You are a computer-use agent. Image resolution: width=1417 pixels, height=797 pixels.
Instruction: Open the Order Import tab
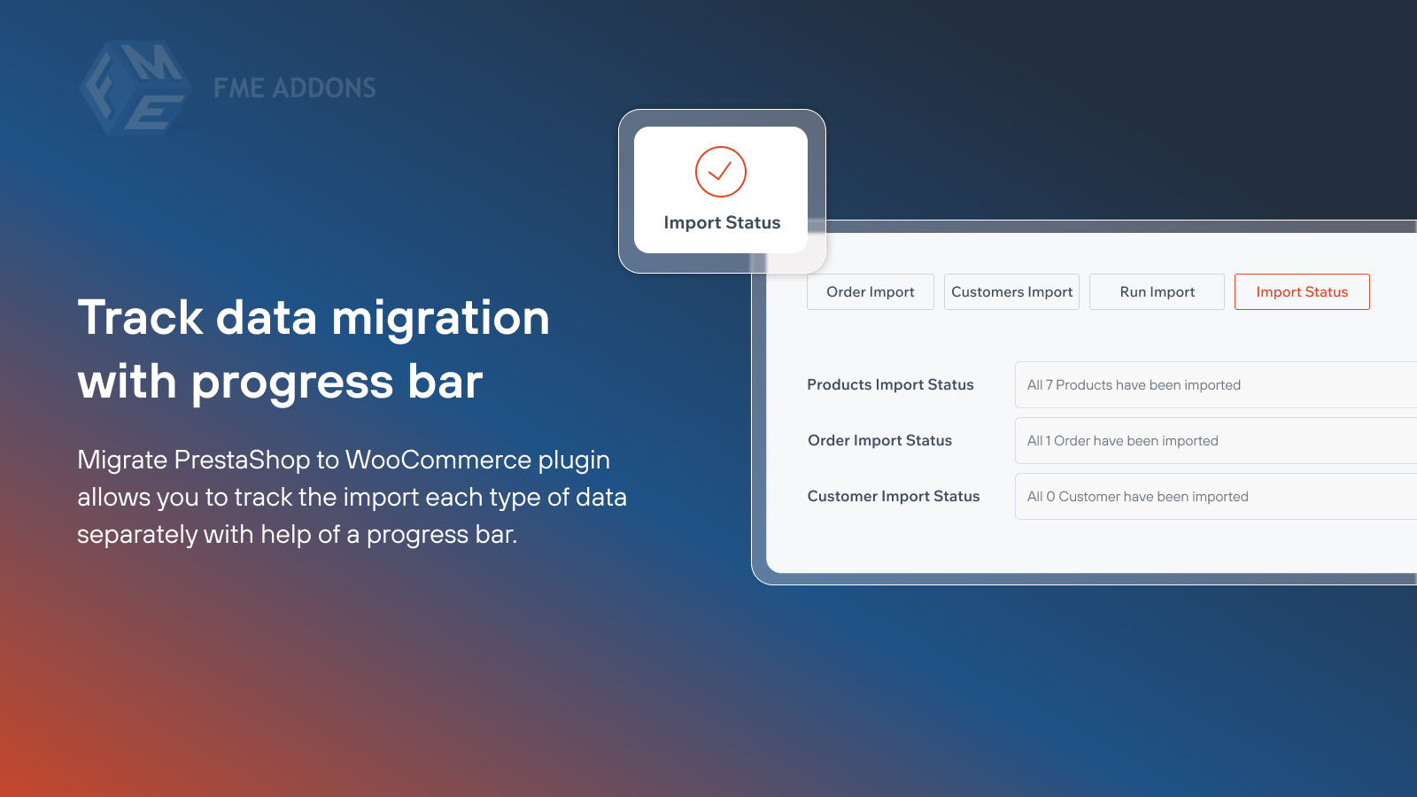[870, 291]
